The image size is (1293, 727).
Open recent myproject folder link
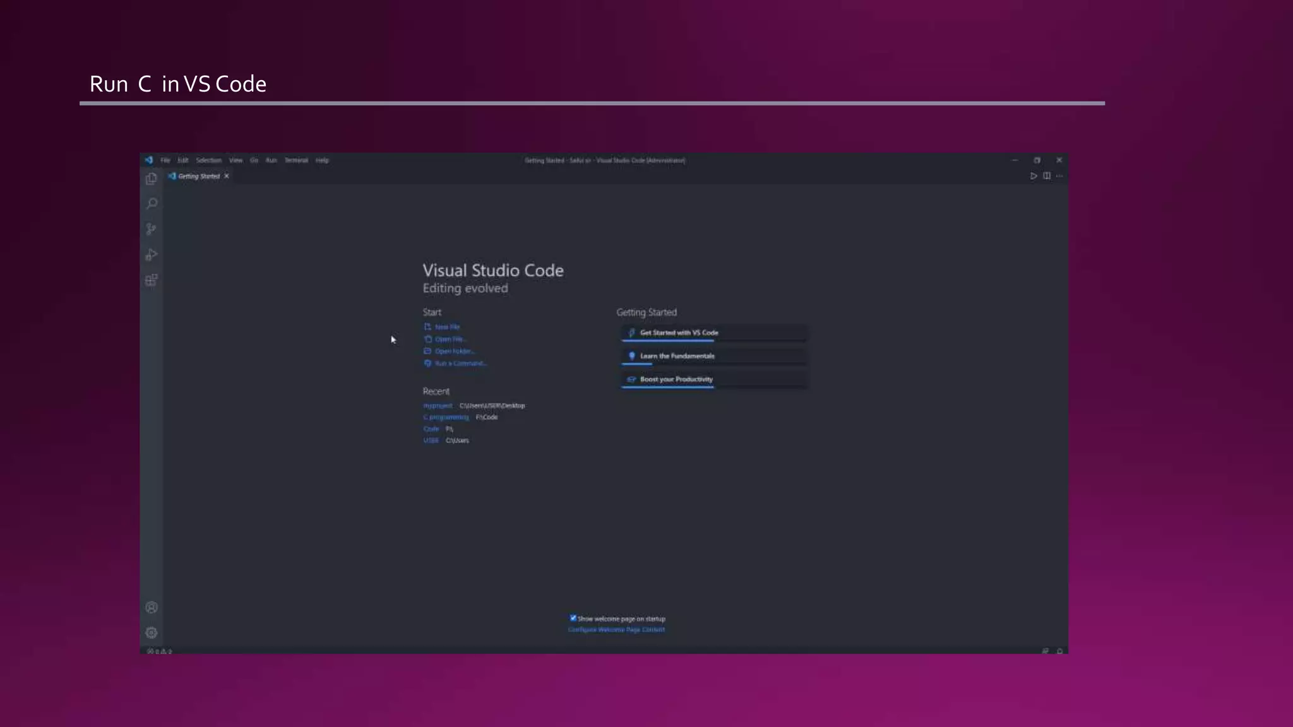(438, 406)
